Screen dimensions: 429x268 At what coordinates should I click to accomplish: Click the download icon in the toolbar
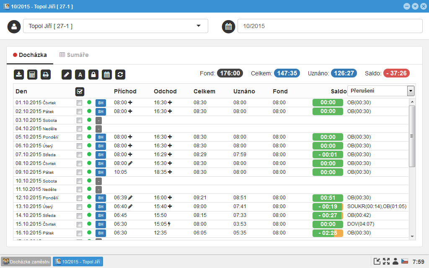point(19,75)
